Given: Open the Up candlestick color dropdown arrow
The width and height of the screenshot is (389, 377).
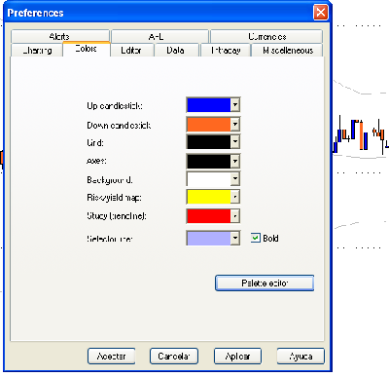Looking at the screenshot, I should [235, 105].
